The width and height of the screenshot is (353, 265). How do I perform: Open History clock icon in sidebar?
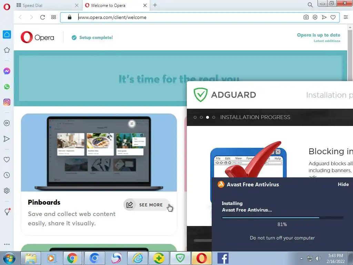[7, 175]
